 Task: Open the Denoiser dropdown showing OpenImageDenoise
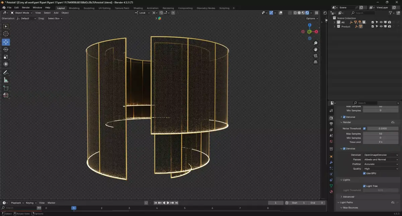click(381, 155)
